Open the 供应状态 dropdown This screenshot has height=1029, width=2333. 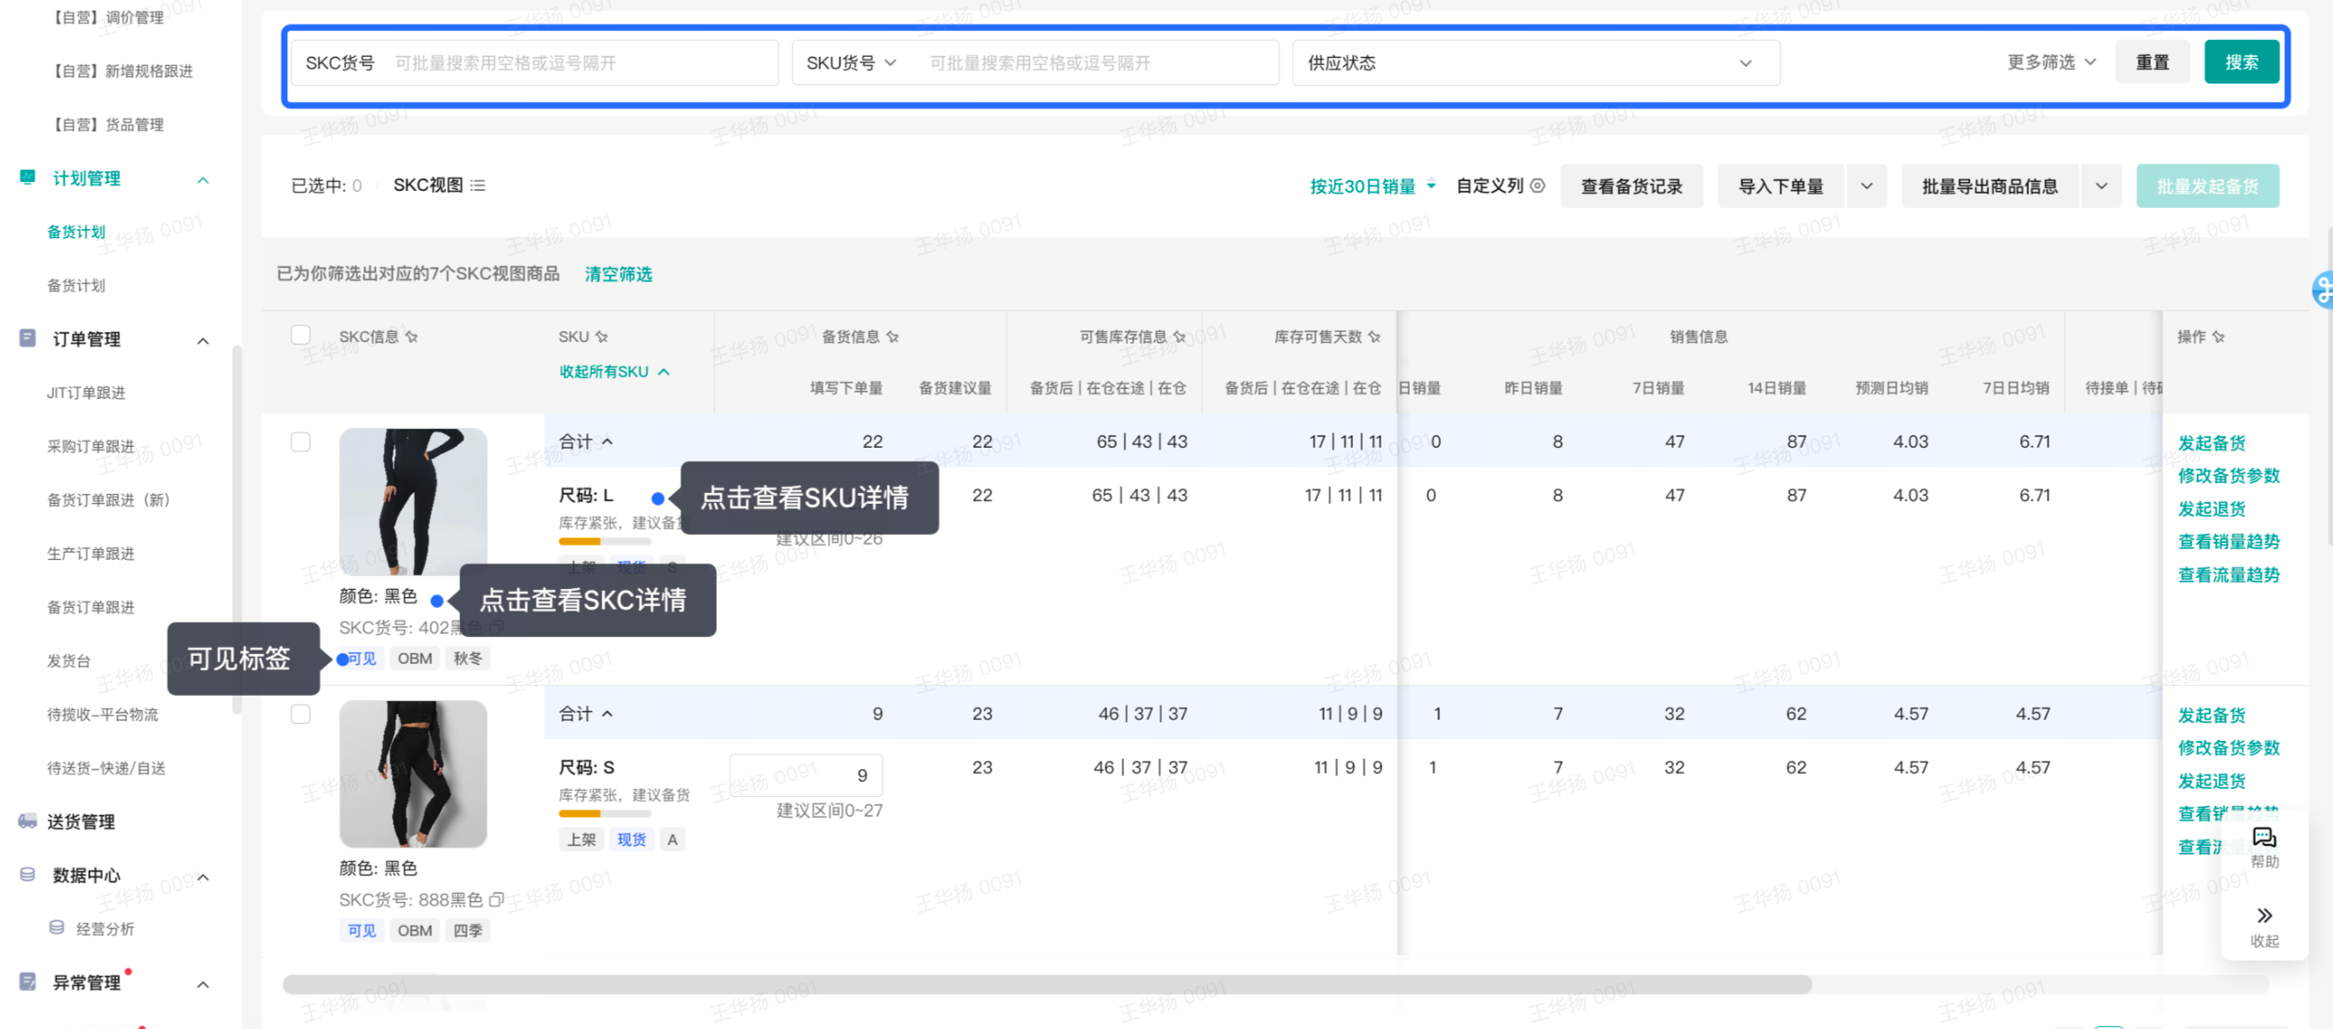1535,62
